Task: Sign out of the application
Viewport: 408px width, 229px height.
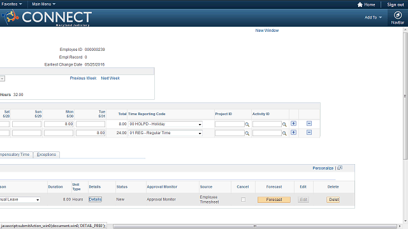Action: tap(395, 4)
